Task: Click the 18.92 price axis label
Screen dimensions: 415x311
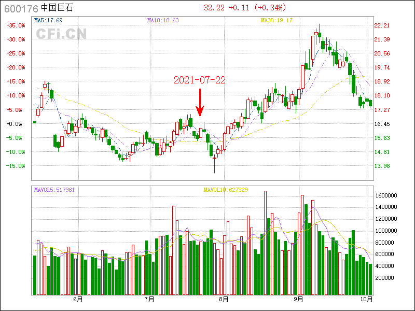Action: click(382, 82)
